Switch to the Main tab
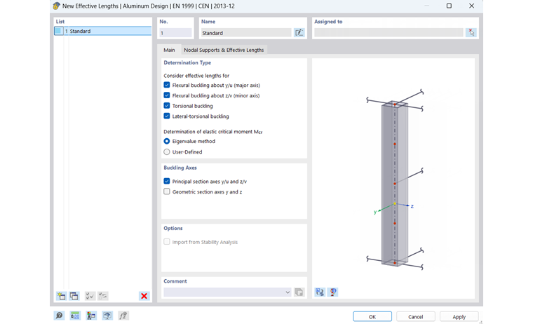The width and height of the screenshot is (533, 324). point(169,50)
